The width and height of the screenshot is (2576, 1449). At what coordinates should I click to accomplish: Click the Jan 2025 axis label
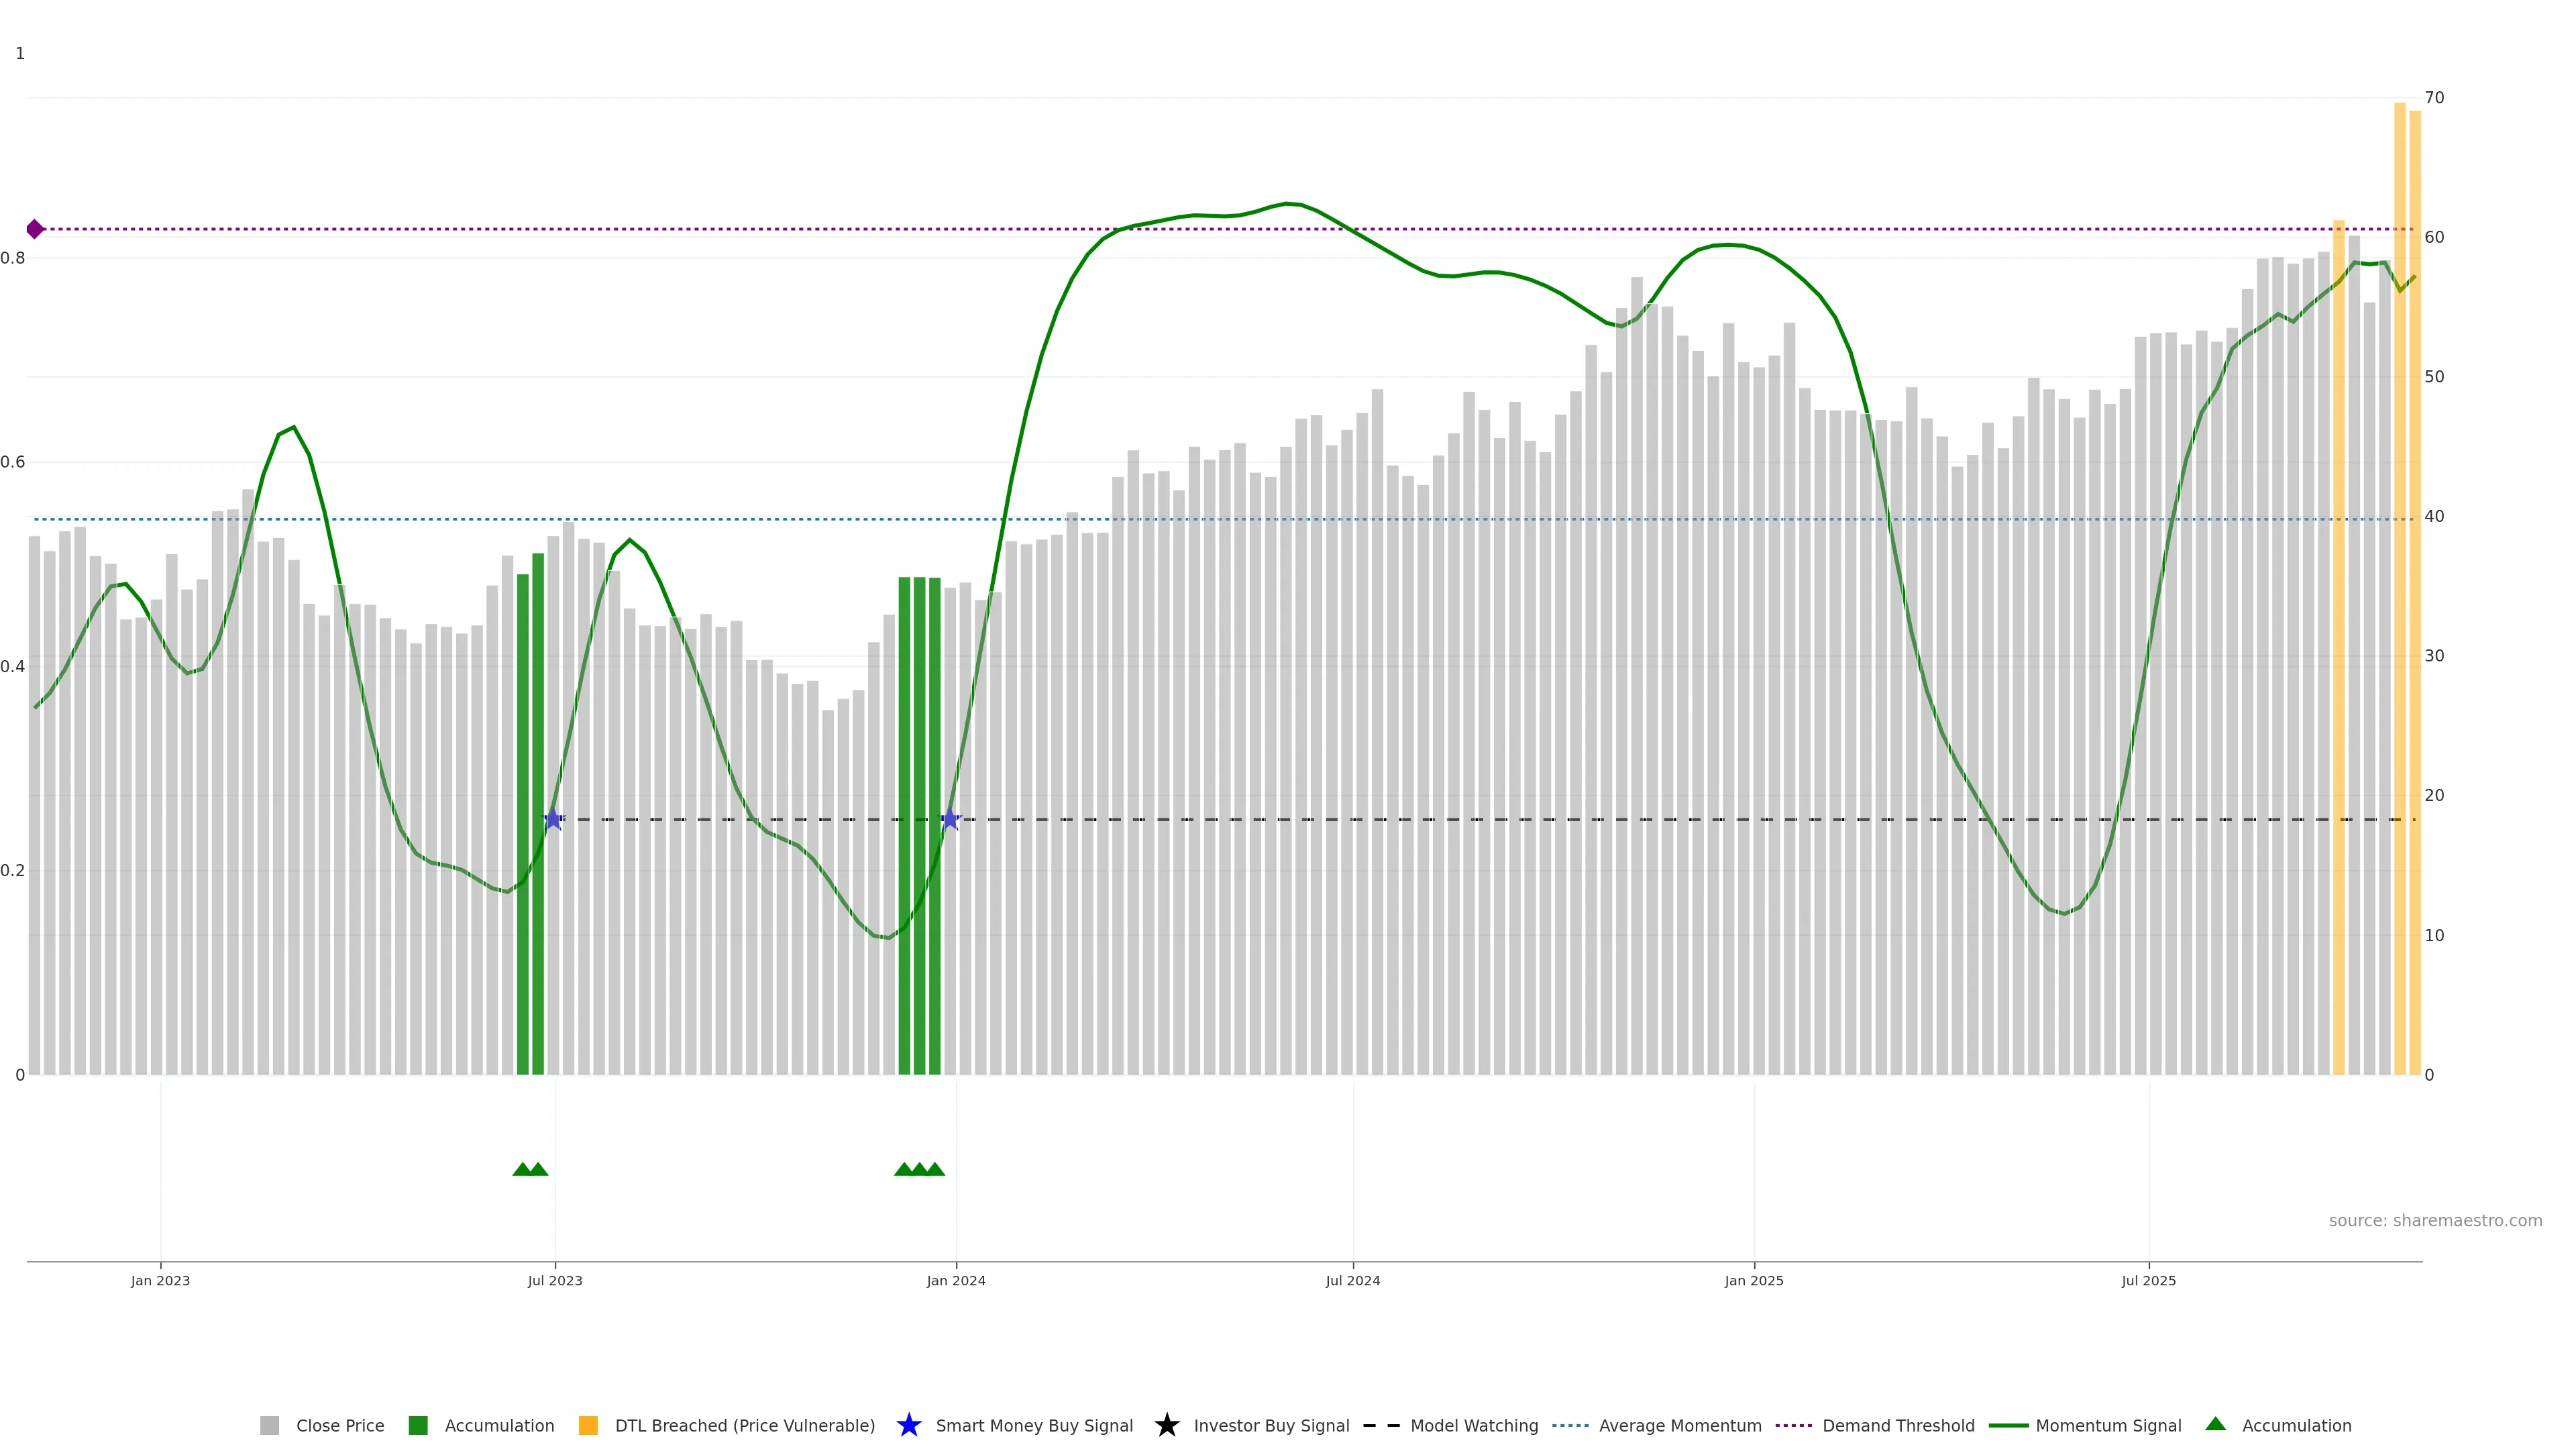point(1753,1280)
